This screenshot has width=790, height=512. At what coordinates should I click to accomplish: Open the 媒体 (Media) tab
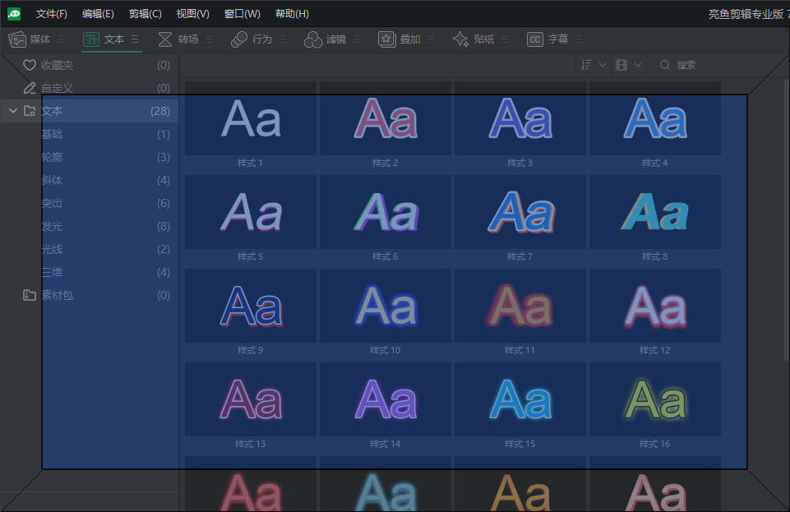pyautogui.click(x=30, y=39)
